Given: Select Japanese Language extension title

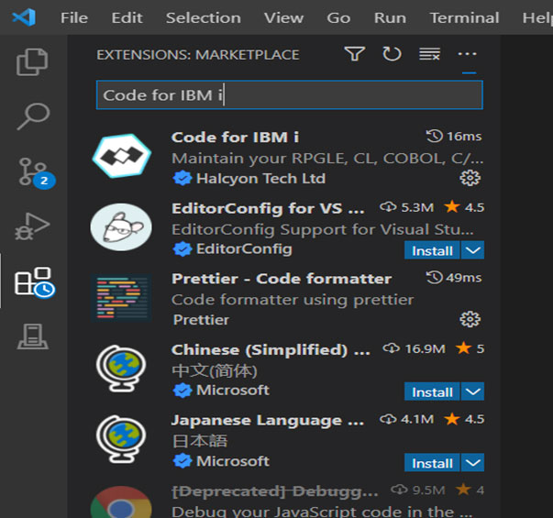Looking at the screenshot, I should pyautogui.click(x=268, y=420).
